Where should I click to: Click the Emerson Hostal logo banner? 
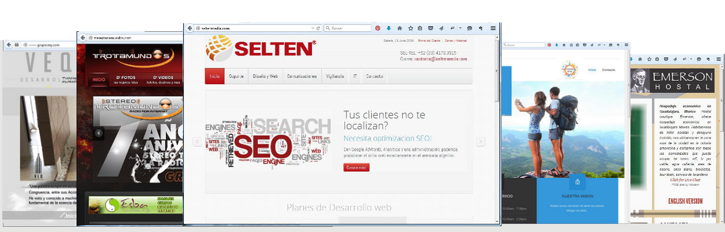673,81
